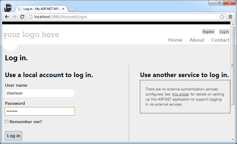Open the Chrome hamburger menu
The width and height of the screenshot is (237, 144).
(x=230, y=17)
